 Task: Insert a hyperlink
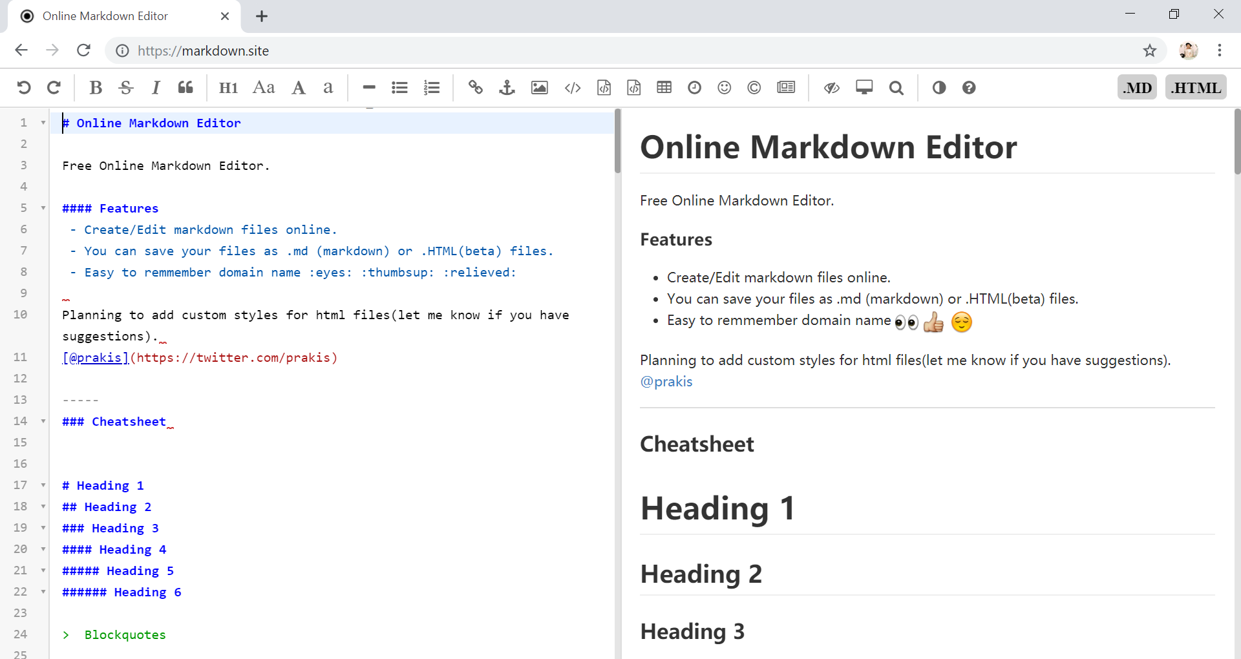click(476, 87)
